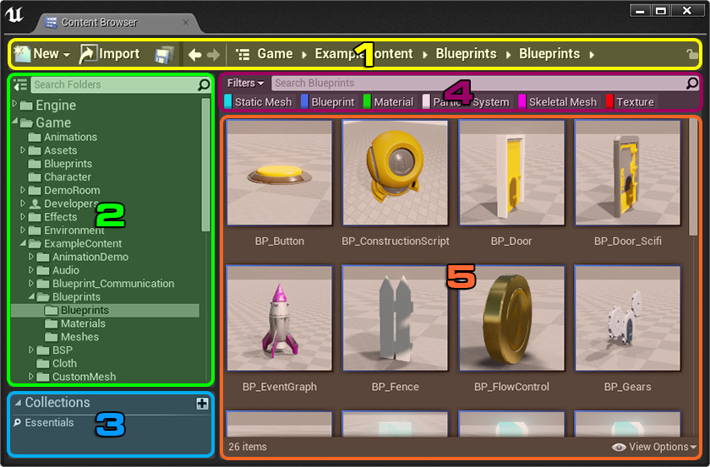Click the magnifier in Search Blueprints

pos(692,83)
